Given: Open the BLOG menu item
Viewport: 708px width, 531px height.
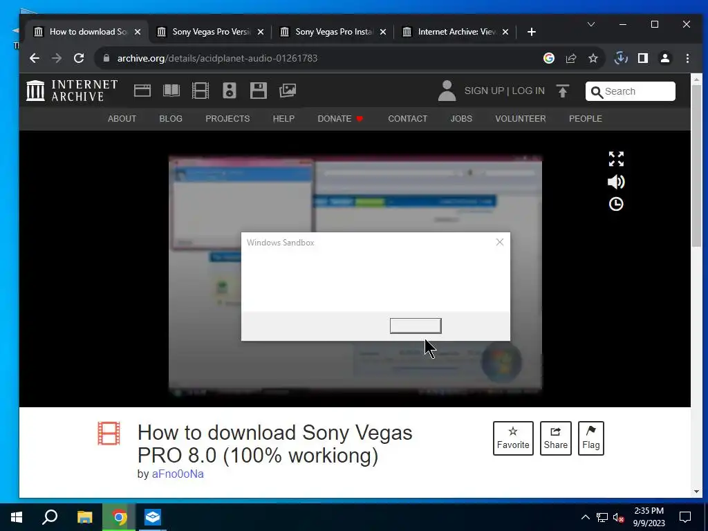Looking at the screenshot, I should click(x=171, y=119).
